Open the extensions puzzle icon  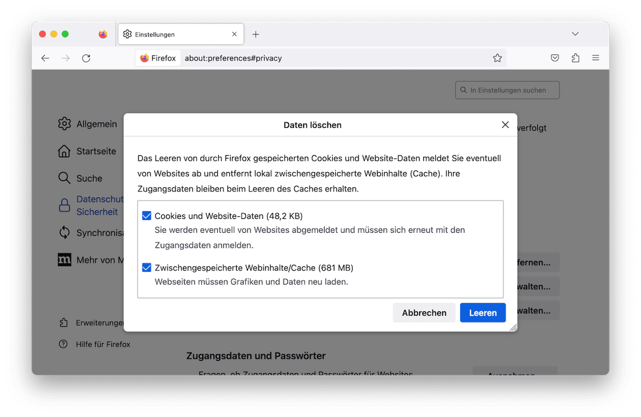[575, 58]
